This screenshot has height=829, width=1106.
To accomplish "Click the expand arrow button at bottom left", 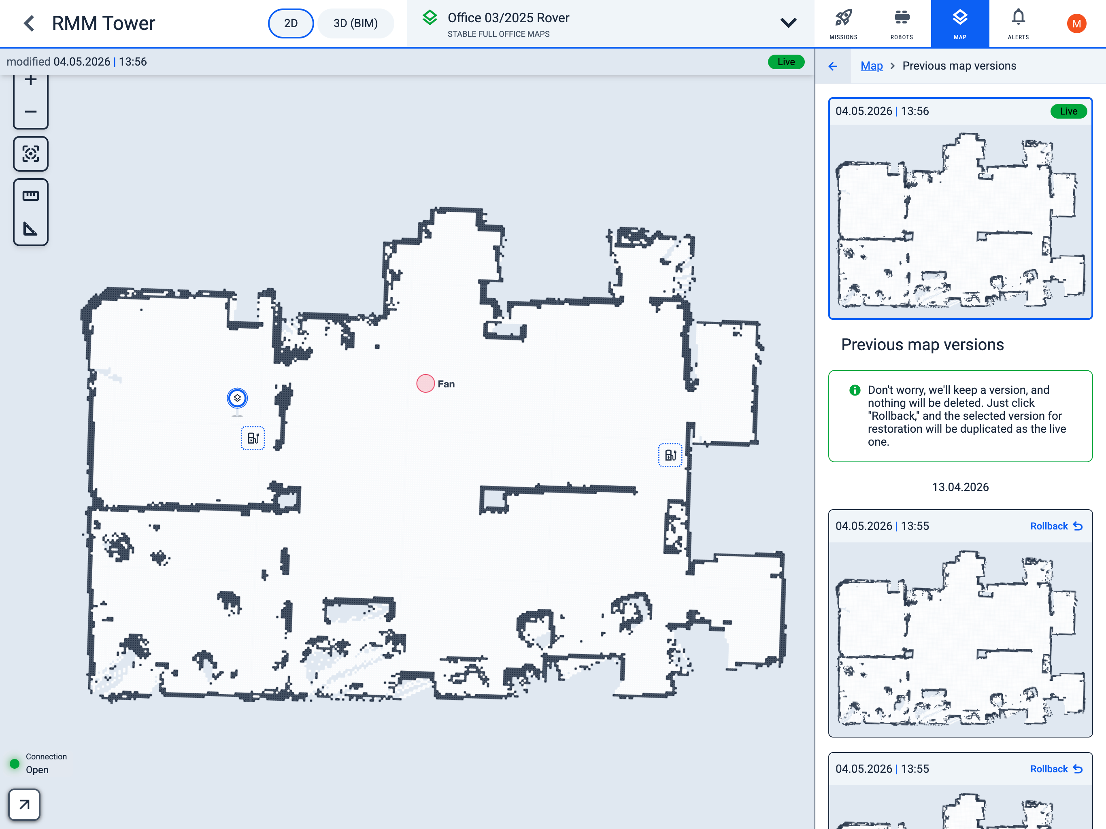I will [24, 804].
